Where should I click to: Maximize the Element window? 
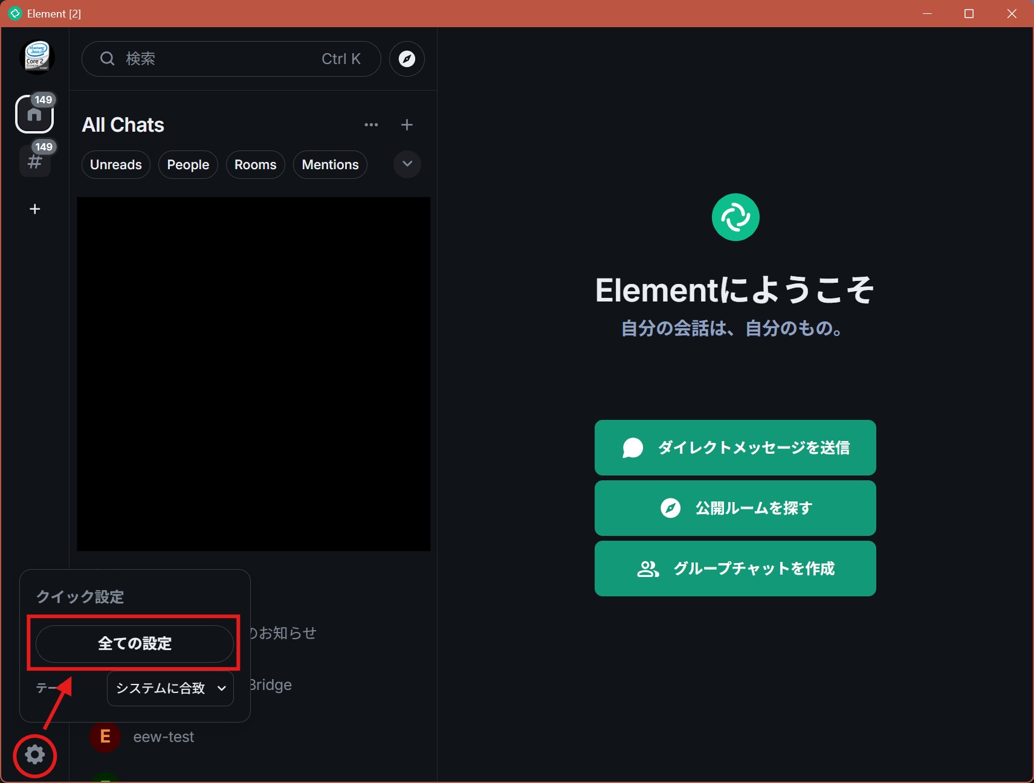pos(969,13)
